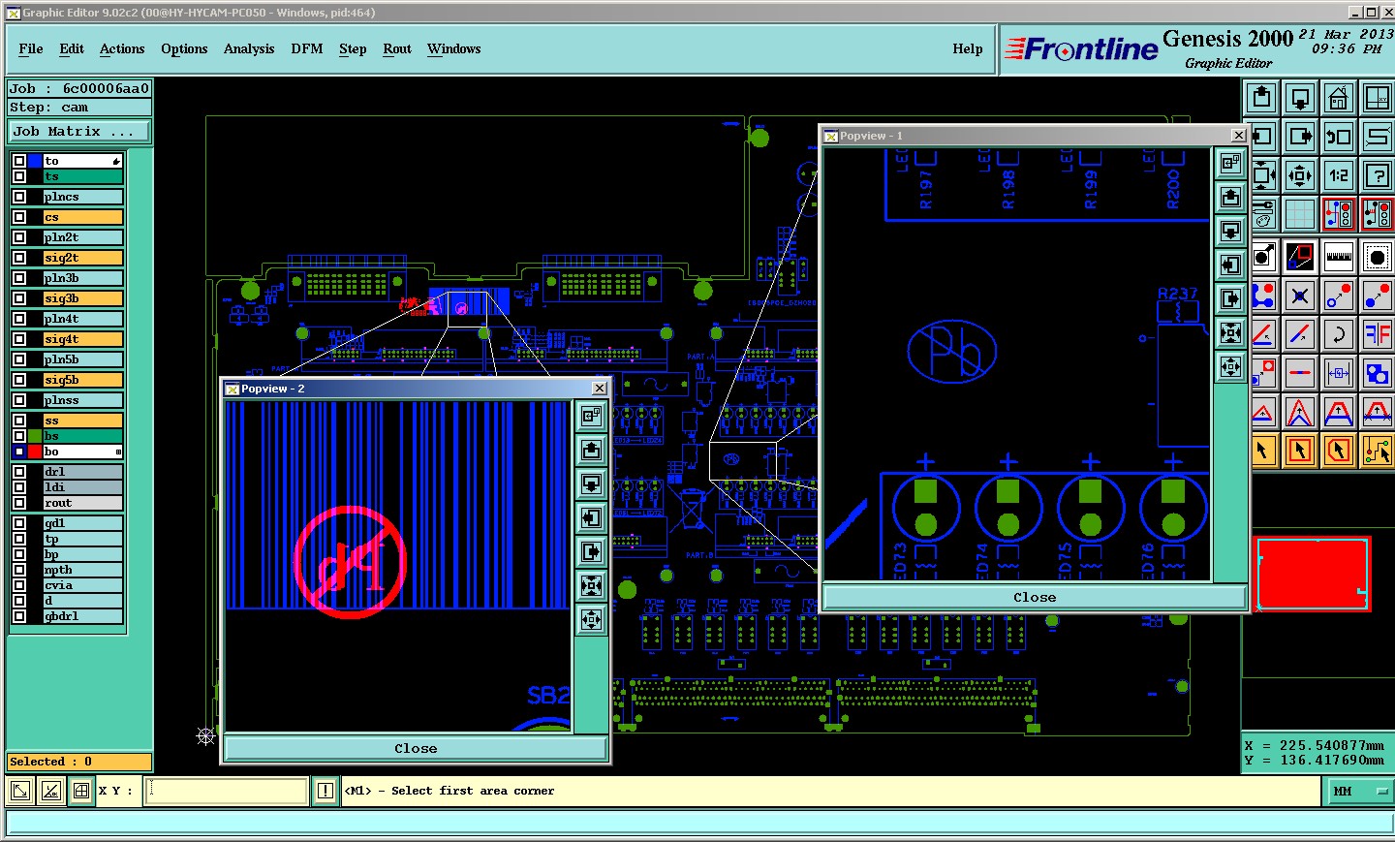Click the Home view icon

click(x=1339, y=97)
